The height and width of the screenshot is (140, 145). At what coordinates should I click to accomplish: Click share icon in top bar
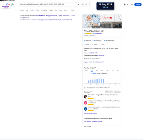click(x=128, y=4)
